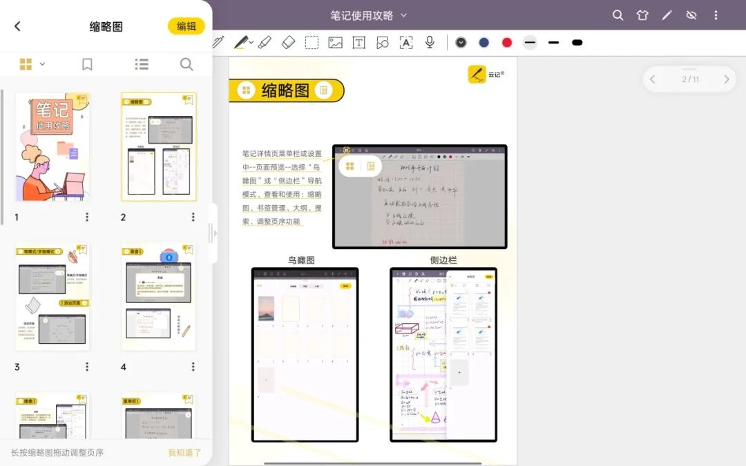Select the Eraser tool
The width and height of the screenshot is (746, 466).
pos(288,43)
